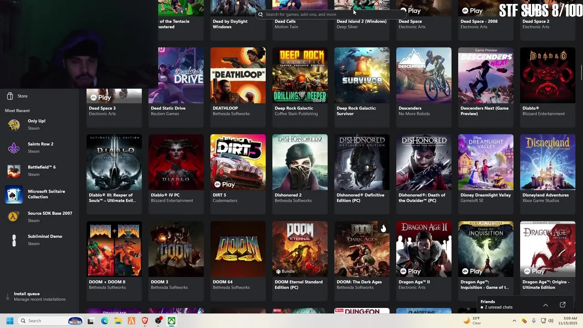Open the DOOM 3 cover
This screenshot has width=583, height=328.
(176, 249)
